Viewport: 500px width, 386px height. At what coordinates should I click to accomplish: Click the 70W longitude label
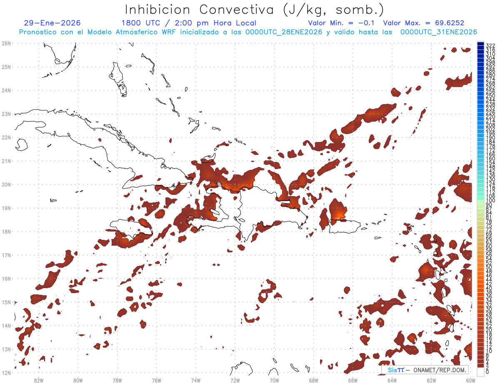coord(274,380)
